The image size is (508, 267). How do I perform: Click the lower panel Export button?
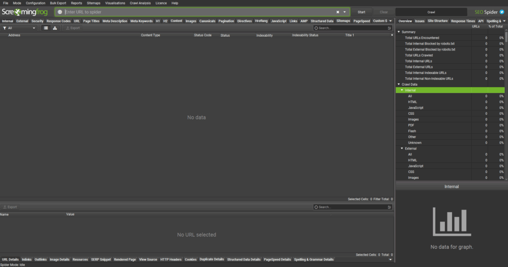(10, 207)
